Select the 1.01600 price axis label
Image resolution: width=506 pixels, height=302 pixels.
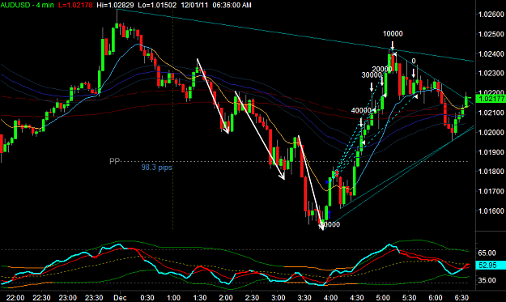(491, 211)
